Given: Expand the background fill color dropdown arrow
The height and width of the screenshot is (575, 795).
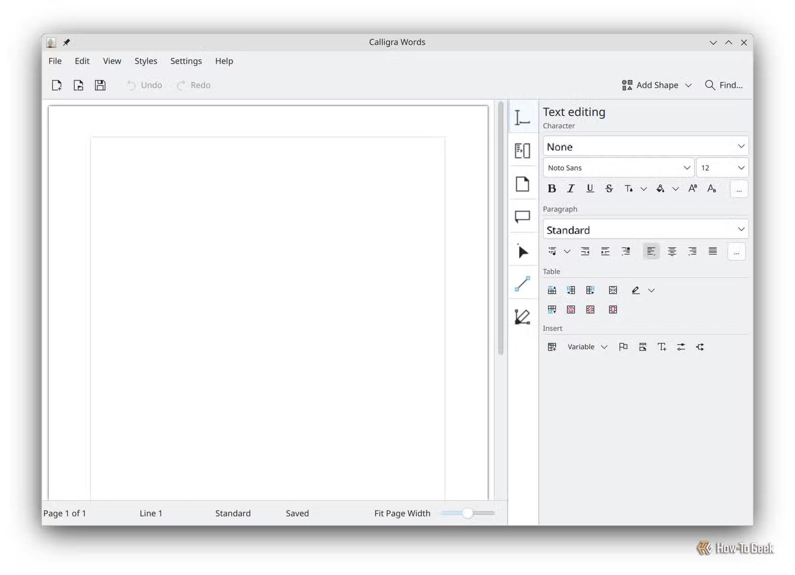Looking at the screenshot, I should coord(676,189).
